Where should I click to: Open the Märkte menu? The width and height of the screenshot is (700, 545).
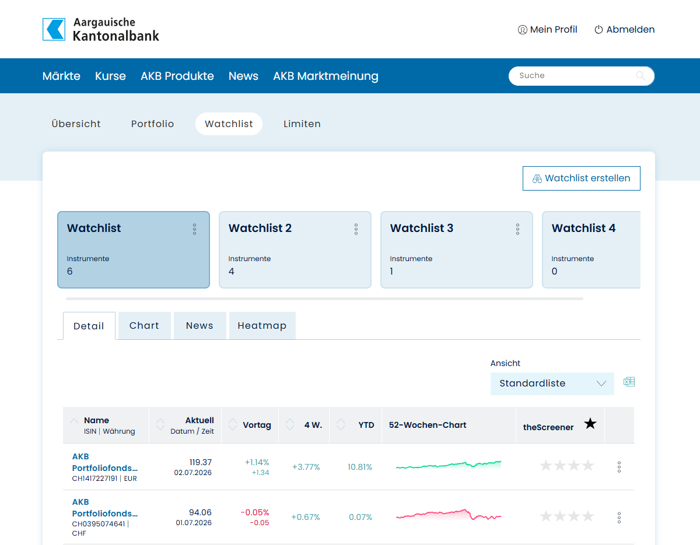[x=61, y=76]
